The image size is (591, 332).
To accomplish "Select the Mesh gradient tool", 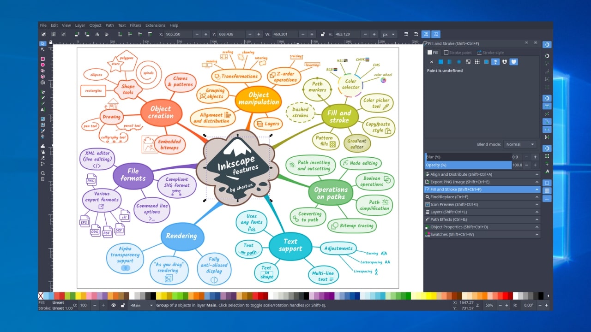I will 43,125.
